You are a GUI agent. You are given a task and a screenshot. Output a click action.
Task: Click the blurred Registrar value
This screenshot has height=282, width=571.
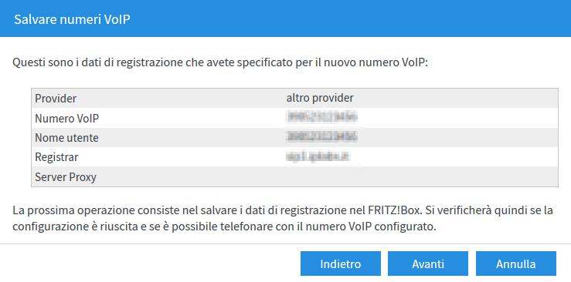tap(318, 156)
